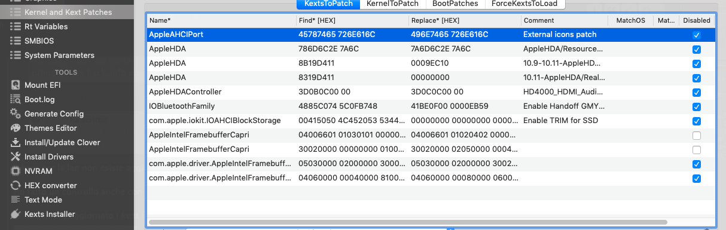The image size is (726, 230).
Task: Toggle Disabled for AppleHDA 8B19D411 patch
Action: click(x=697, y=64)
